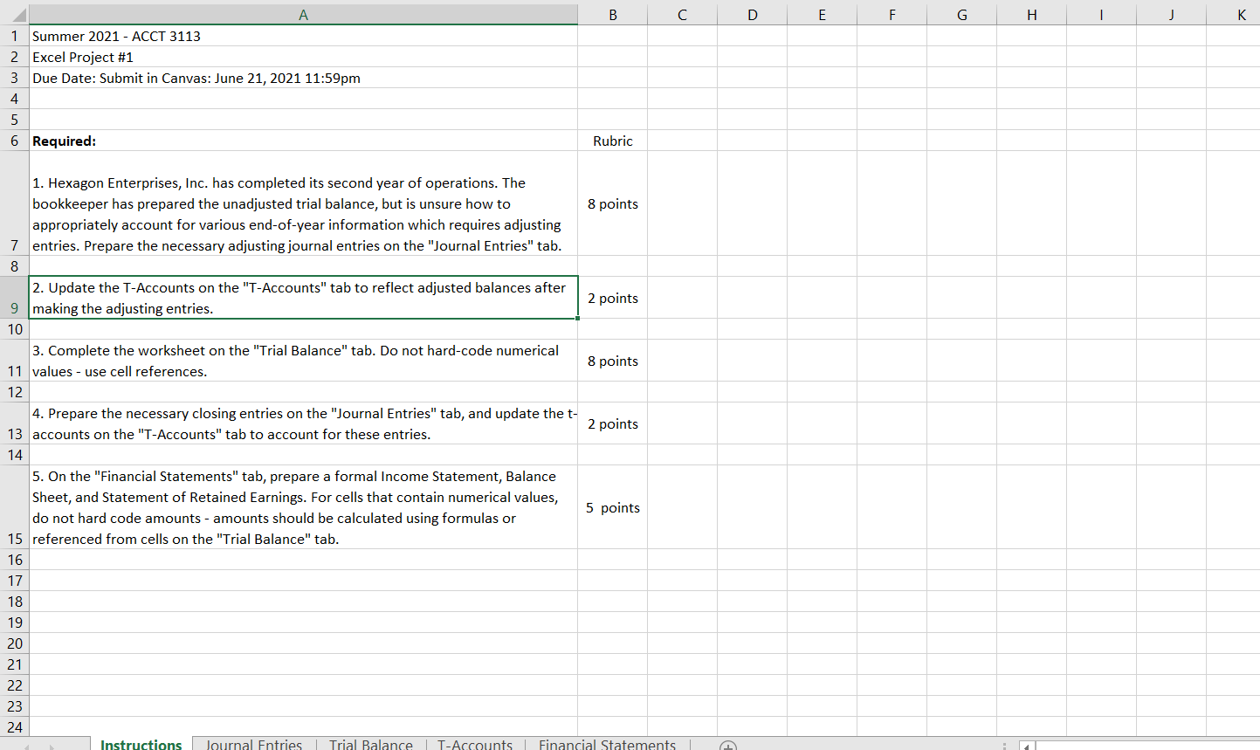Select column J header
The width and height of the screenshot is (1260, 750).
(x=1171, y=15)
